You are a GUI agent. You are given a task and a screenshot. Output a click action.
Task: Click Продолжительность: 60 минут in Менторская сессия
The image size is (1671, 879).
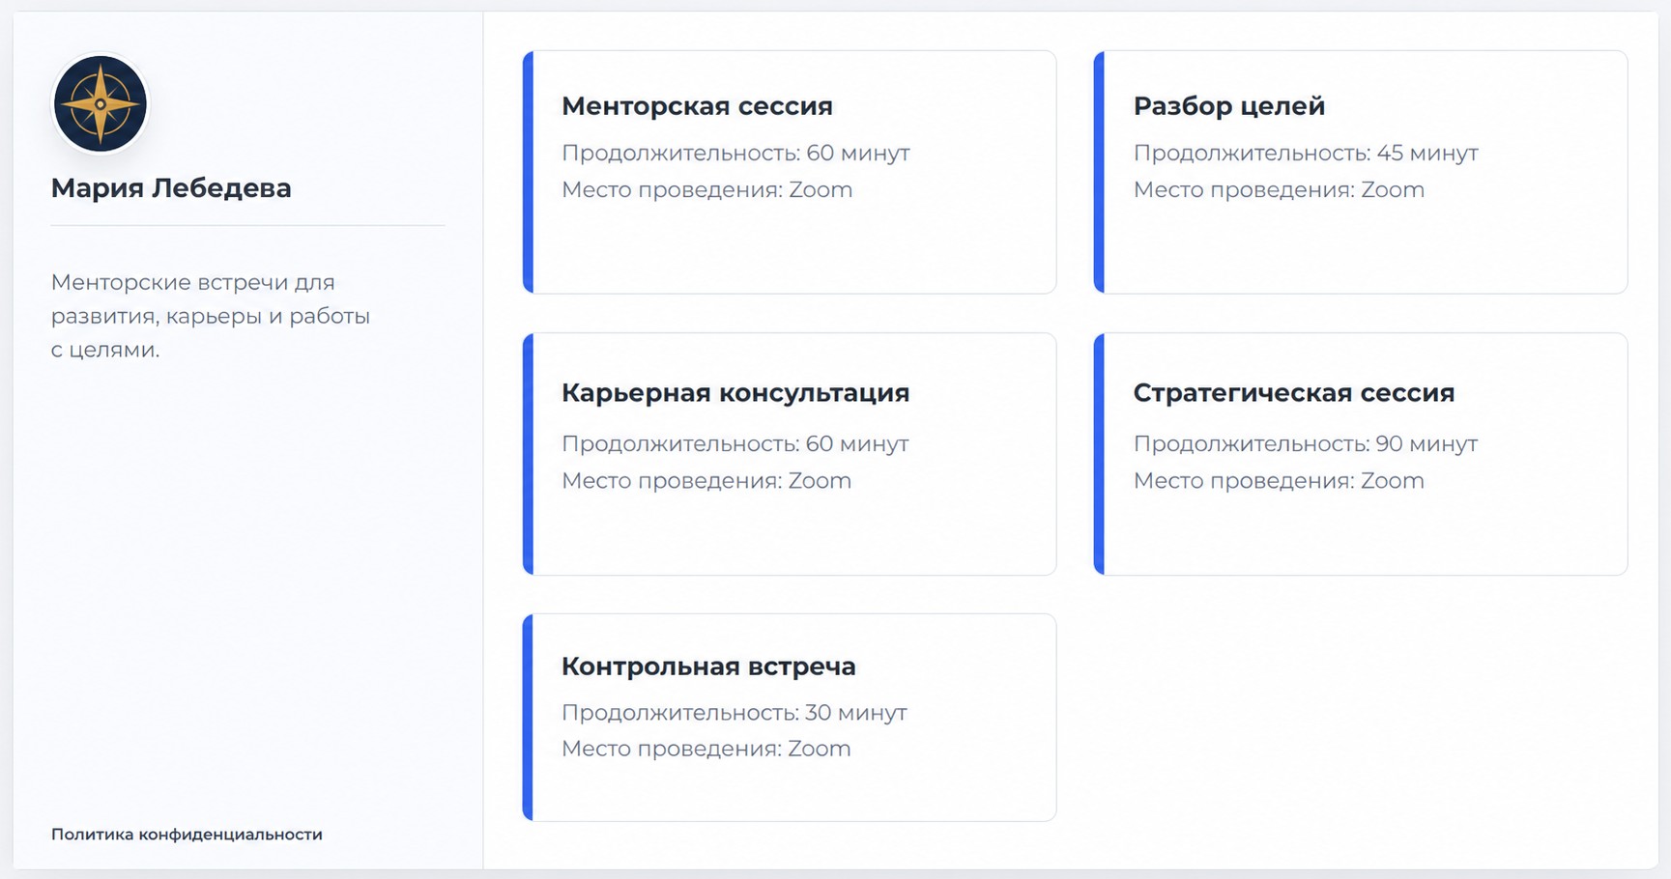735,153
